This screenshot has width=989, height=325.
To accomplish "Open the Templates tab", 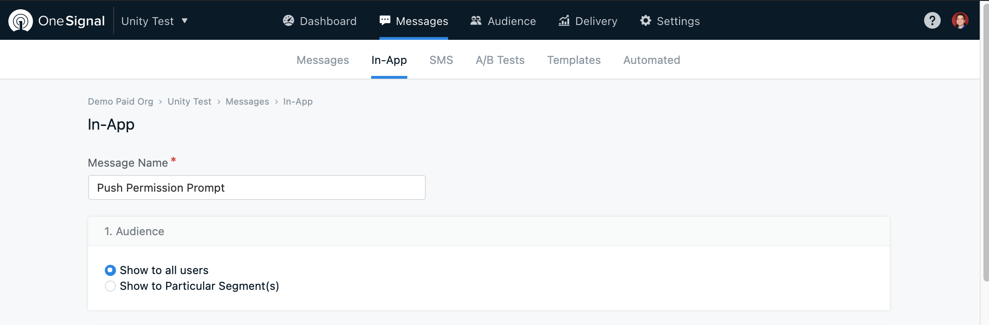I will (574, 60).
